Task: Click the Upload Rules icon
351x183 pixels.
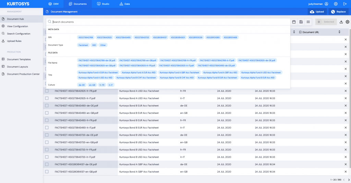Action: tap(3, 41)
